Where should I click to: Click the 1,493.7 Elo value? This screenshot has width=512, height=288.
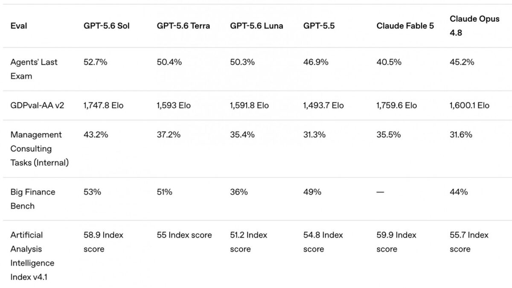point(323,105)
